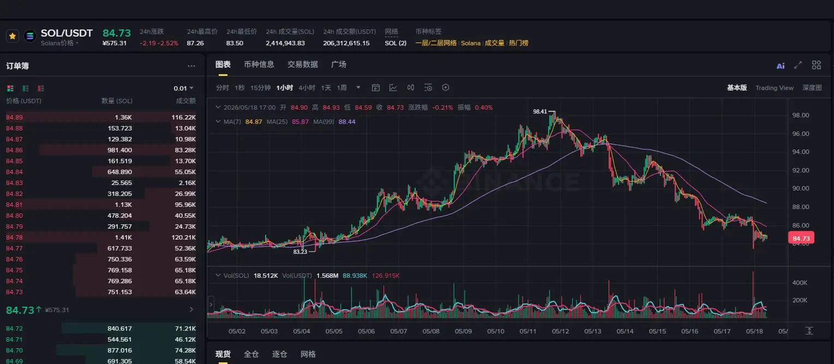Click the Solana coin tag
The width and height of the screenshot is (834, 364).
click(x=471, y=43)
